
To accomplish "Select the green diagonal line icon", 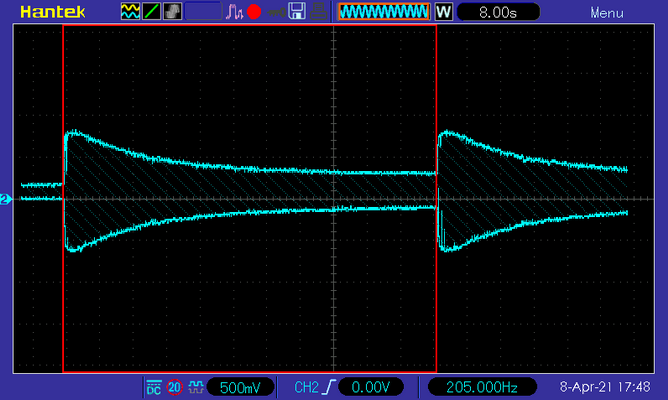I will click(x=151, y=11).
